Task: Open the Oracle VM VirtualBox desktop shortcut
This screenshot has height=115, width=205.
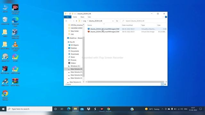Action: click(15, 34)
